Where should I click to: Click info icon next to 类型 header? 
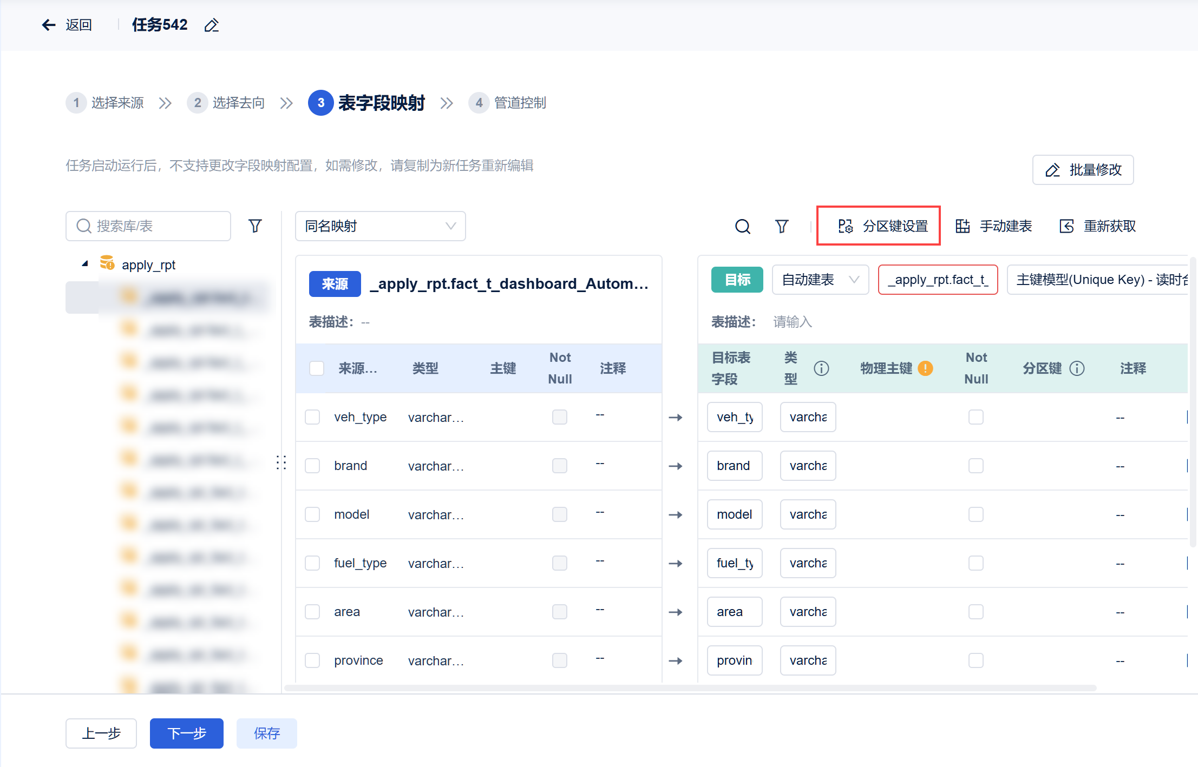[x=821, y=368]
